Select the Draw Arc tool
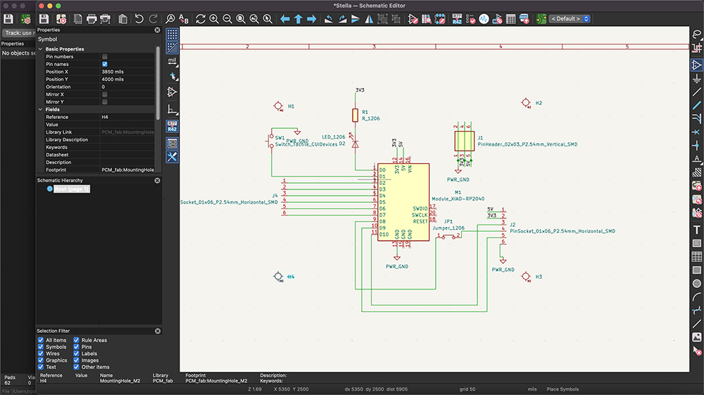704x395 pixels. click(697, 296)
